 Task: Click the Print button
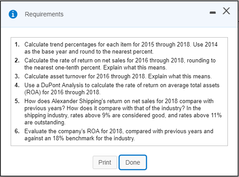[105, 162]
